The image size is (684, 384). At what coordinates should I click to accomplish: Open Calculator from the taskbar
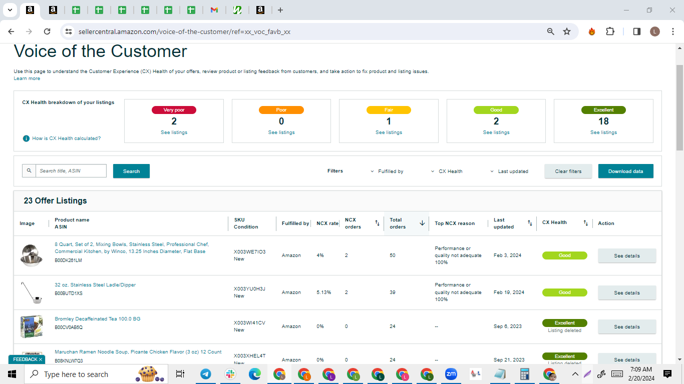[x=525, y=374]
